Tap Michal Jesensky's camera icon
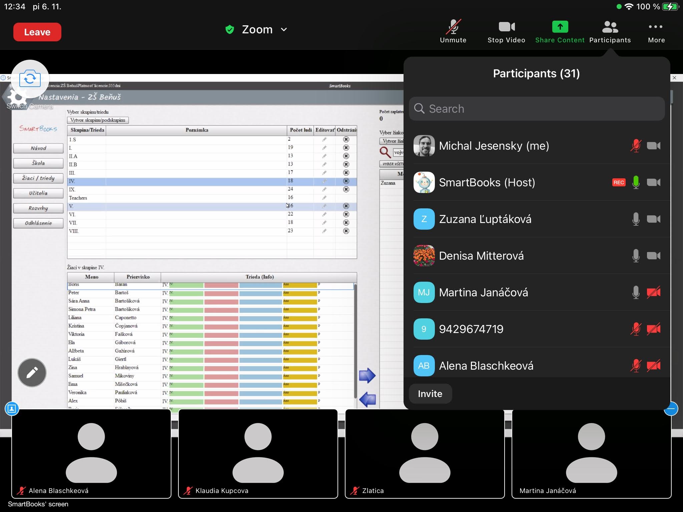This screenshot has width=683, height=512. (654, 146)
